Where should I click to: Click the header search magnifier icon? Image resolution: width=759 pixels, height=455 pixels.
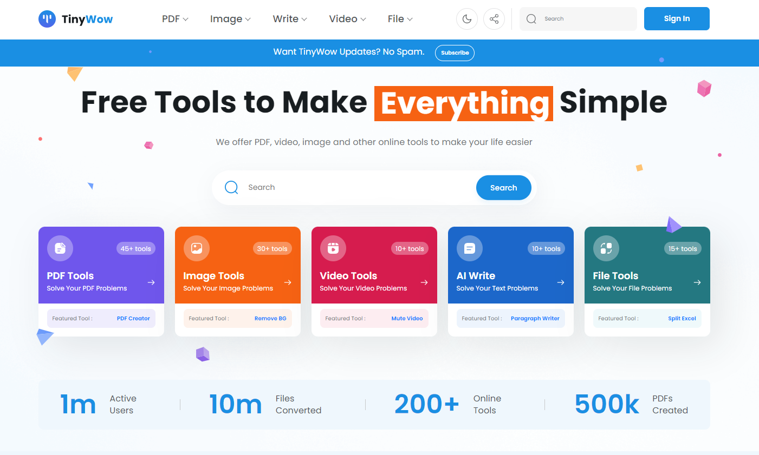click(x=531, y=19)
